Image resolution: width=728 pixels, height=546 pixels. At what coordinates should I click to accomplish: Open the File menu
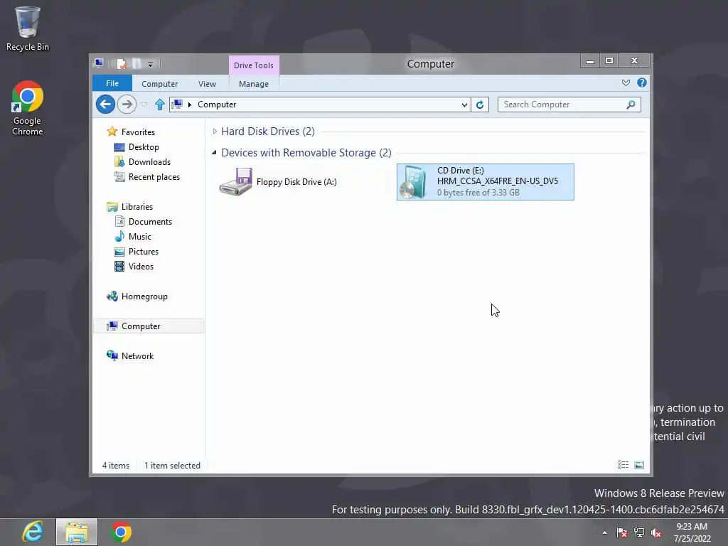click(112, 83)
